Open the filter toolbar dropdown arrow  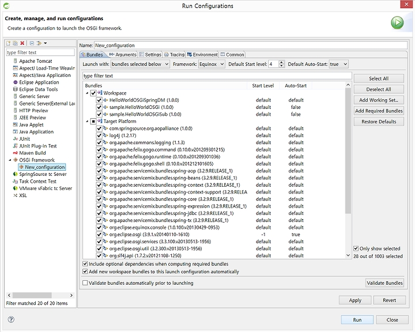[46, 43]
